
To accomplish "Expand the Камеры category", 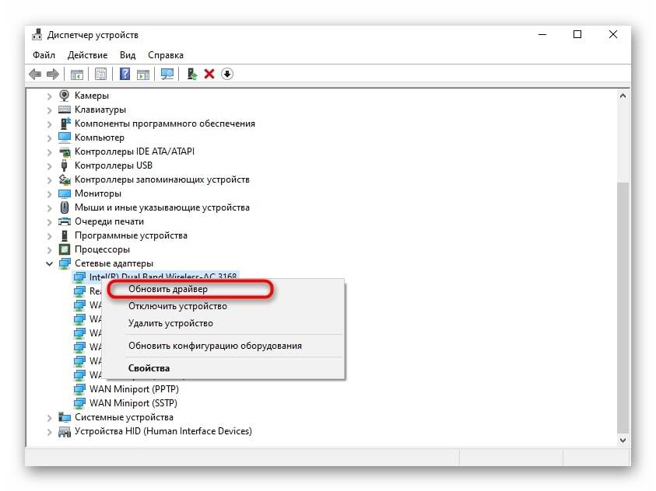I will coord(50,96).
